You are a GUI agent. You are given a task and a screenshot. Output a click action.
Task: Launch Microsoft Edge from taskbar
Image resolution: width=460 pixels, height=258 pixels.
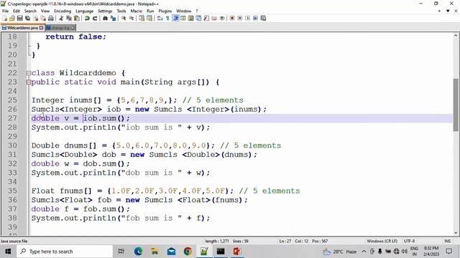[x=138, y=252]
